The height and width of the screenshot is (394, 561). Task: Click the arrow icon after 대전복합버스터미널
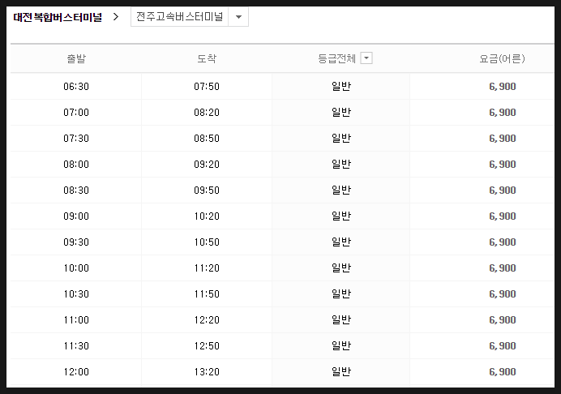pos(116,16)
